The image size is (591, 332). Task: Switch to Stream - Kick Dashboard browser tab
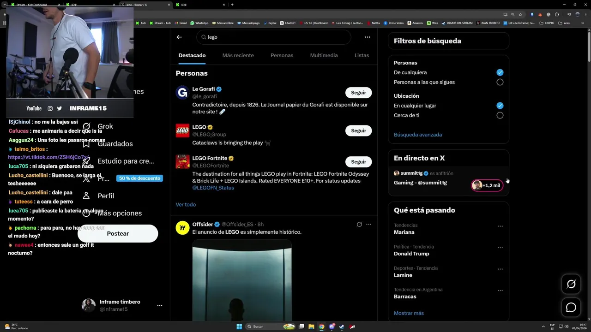click(35, 5)
